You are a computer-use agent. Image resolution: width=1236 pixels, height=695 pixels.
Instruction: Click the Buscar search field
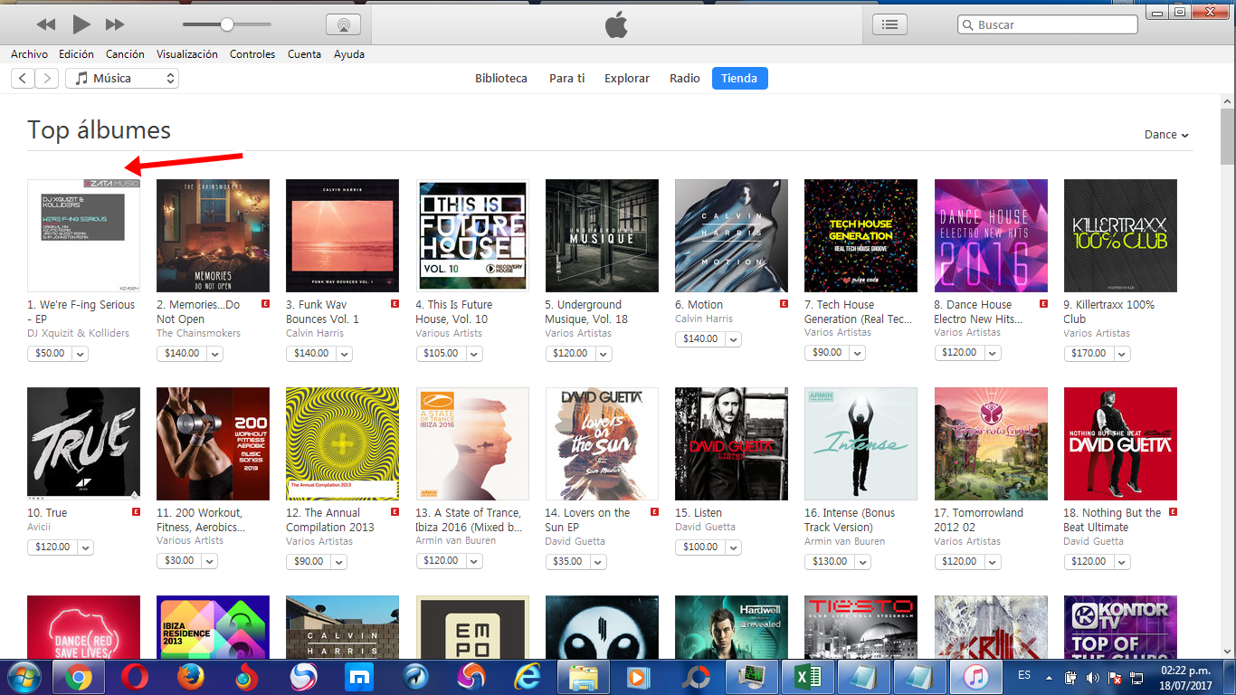coord(1048,25)
